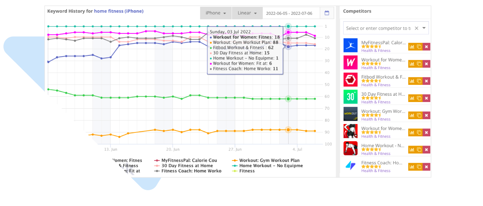Select the Fitbod Workout app icon
Screen dimensions: 483x206
tap(350, 80)
